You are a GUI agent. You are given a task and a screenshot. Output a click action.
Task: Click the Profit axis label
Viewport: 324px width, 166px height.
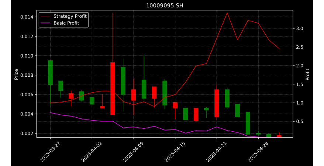[x=307, y=74]
